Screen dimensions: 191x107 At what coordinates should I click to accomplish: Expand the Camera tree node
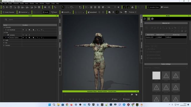click(4, 45)
